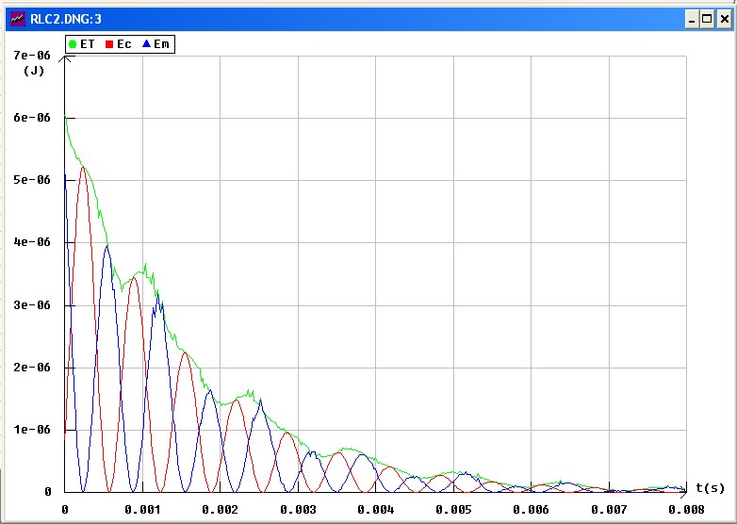Click the first tall red Ec curve peak
Viewport: 737px width, 524px height.
pos(83,168)
